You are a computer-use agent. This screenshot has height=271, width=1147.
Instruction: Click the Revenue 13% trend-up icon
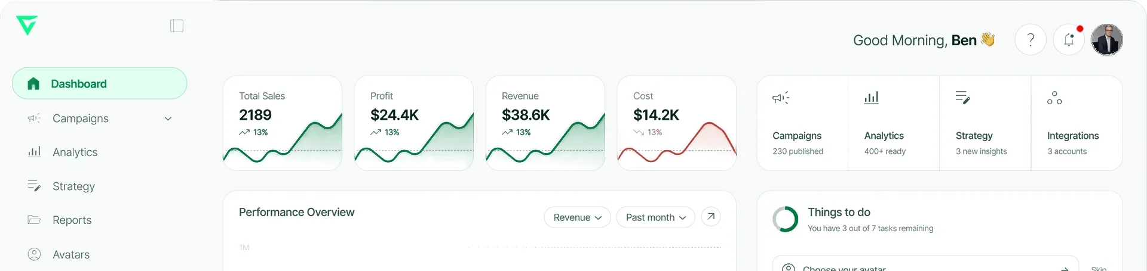(x=507, y=132)
